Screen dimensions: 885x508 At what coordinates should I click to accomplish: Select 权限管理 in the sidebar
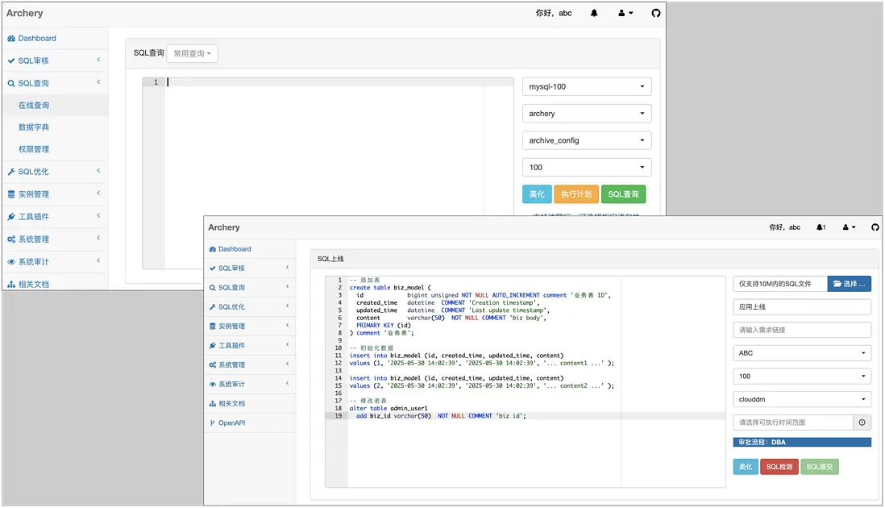coord(34,149)
